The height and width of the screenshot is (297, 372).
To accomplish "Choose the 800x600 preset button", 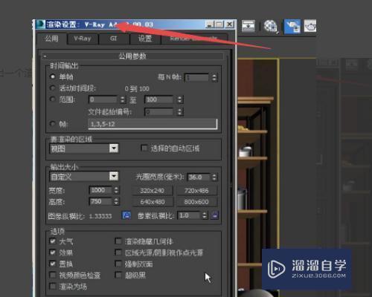I will (x=196, y=202).
